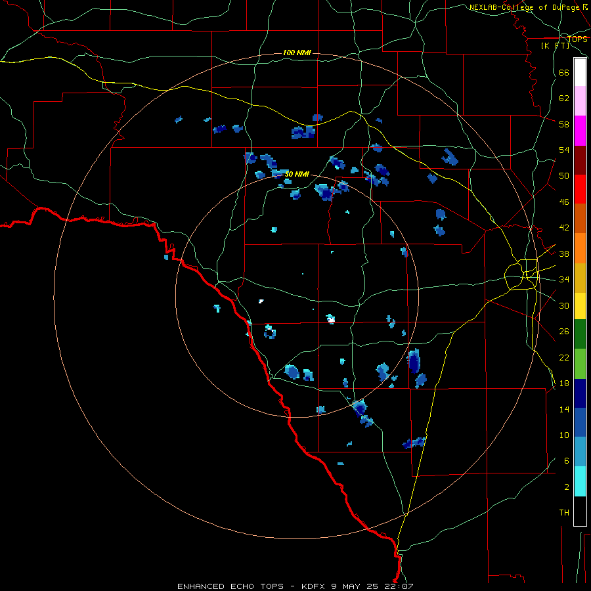Image resolution: width=591 pixels, height=591 pixels.
Task: Click the 10 scale label
Action: (x=564, y=435)
